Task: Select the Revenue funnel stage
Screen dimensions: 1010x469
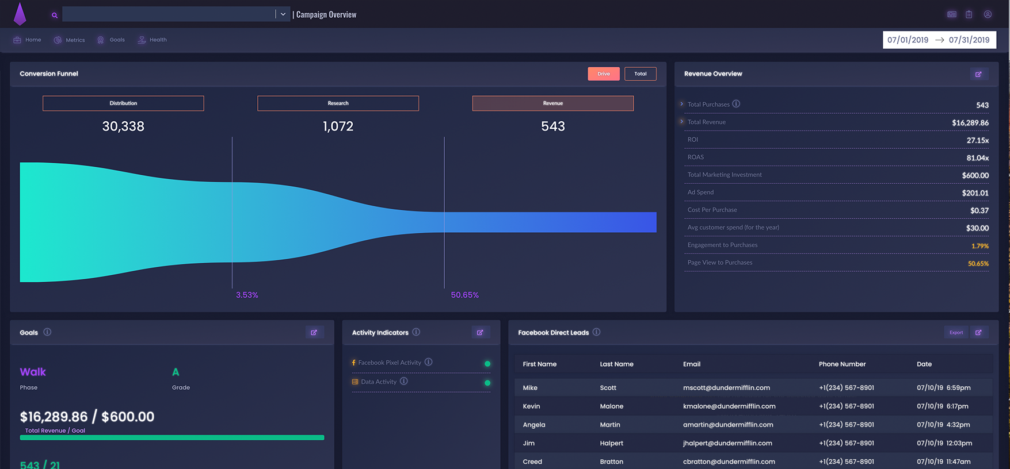Action: pos(553,103)
